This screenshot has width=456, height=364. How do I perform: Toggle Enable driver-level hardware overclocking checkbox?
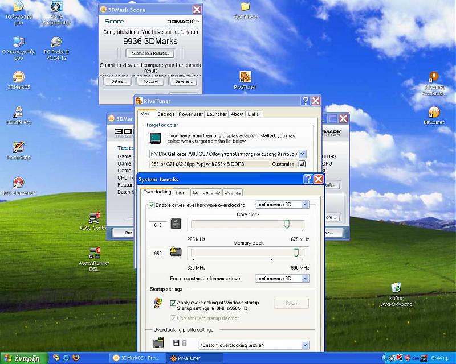pos(152,205)
